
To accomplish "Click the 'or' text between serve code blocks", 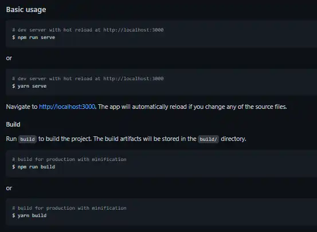I will click(x=9, y=58).
